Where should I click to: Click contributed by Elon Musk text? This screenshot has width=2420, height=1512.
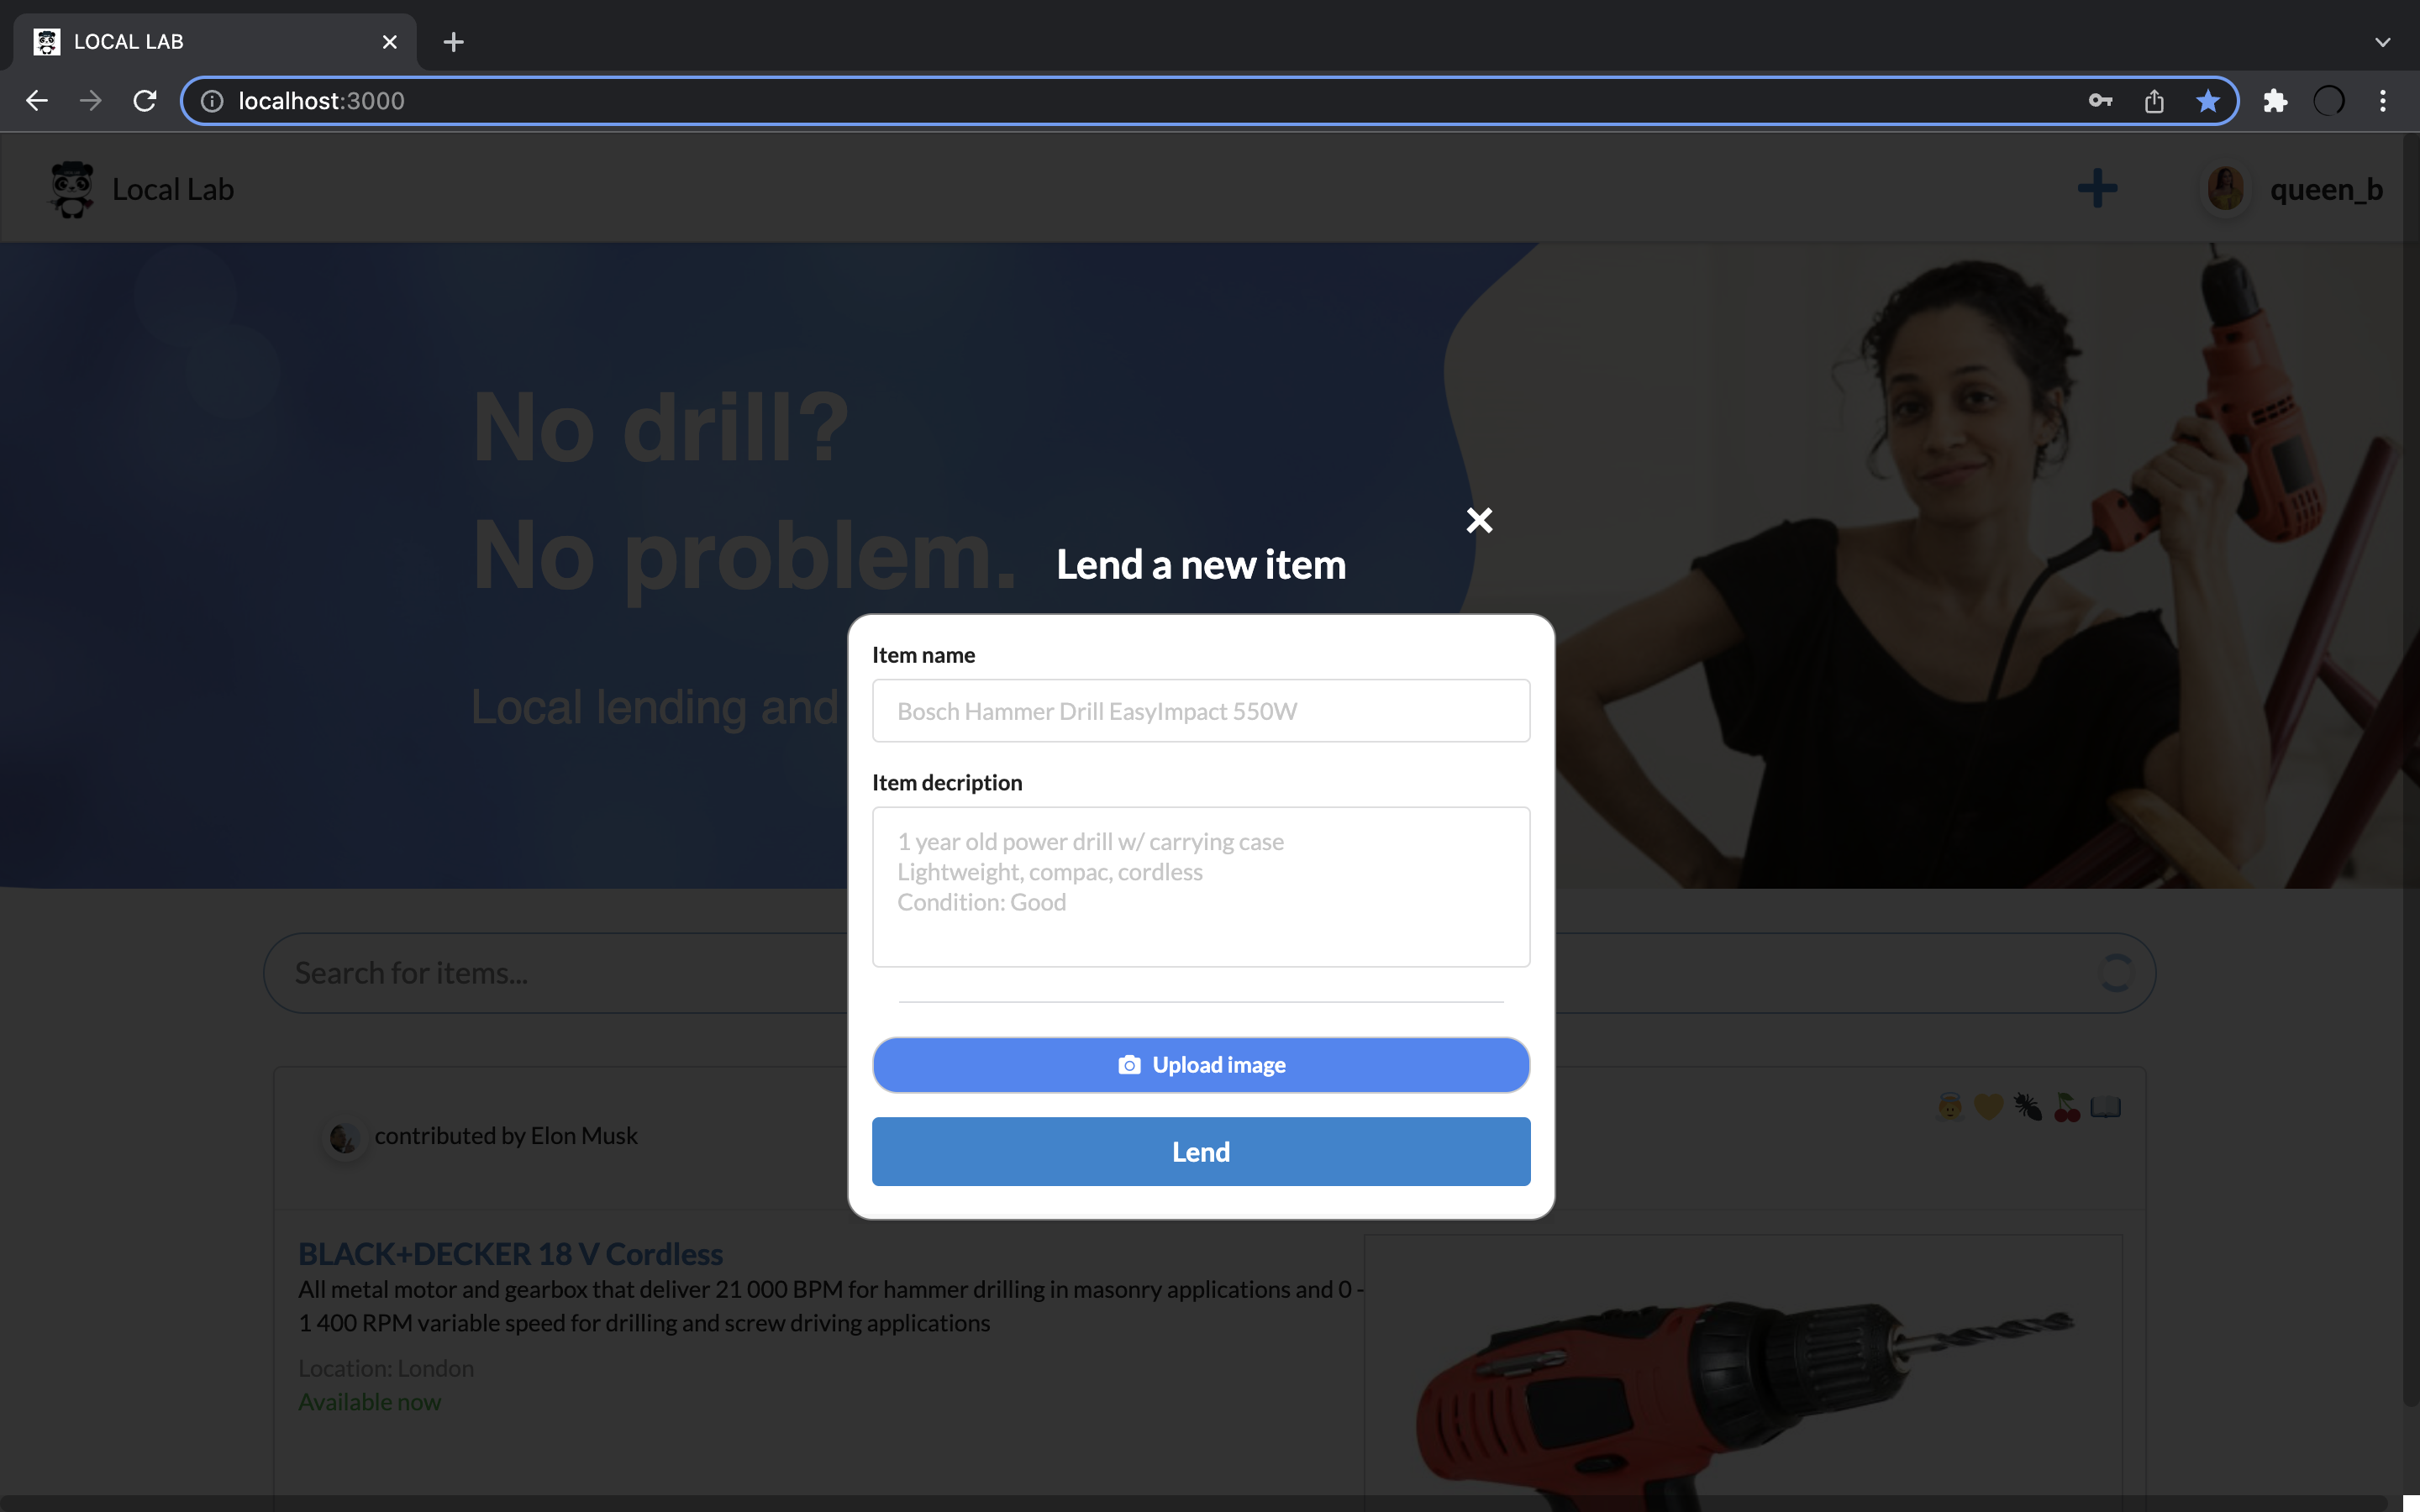click(506, 1136)
